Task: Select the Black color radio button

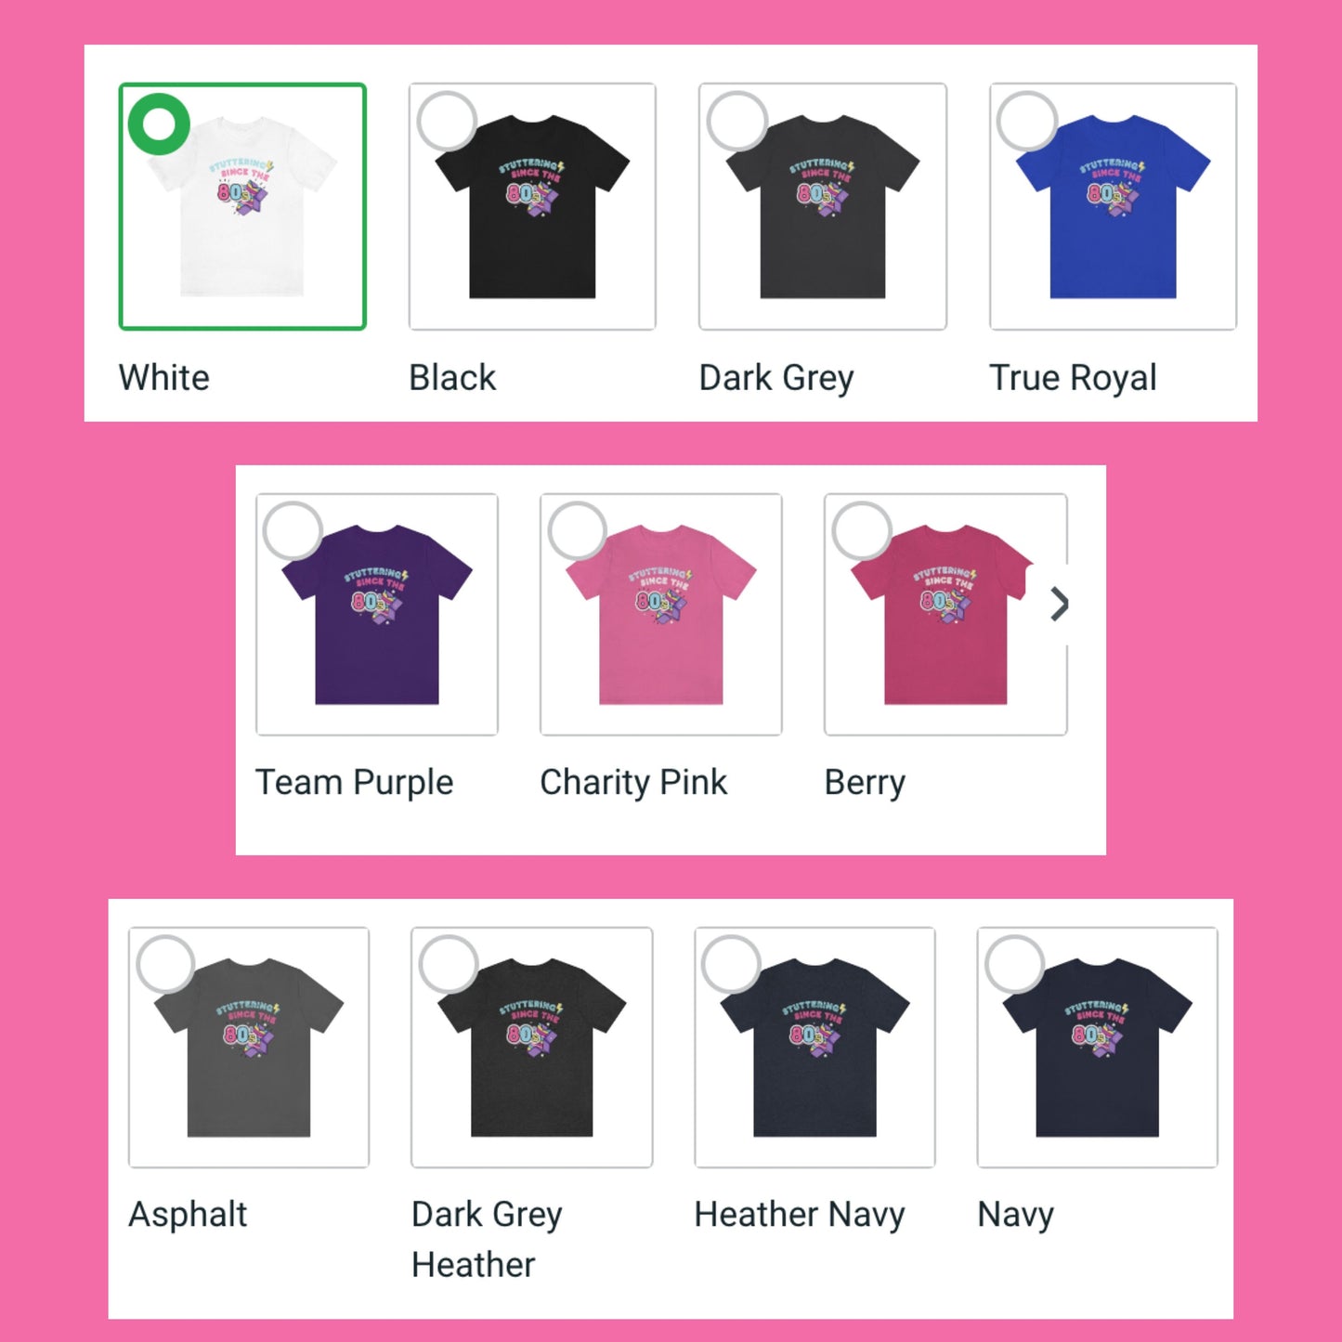Action: pyautogui.click(x=447, y=122)
